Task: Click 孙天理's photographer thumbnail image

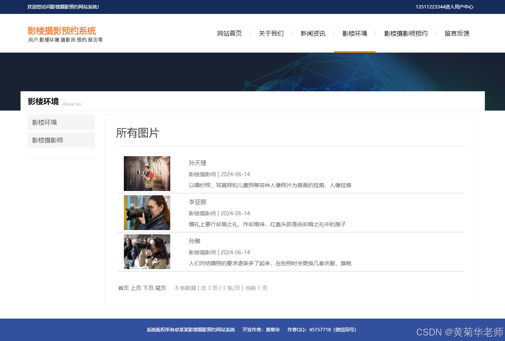Action: pyautogui.click(x=147, y=173)
